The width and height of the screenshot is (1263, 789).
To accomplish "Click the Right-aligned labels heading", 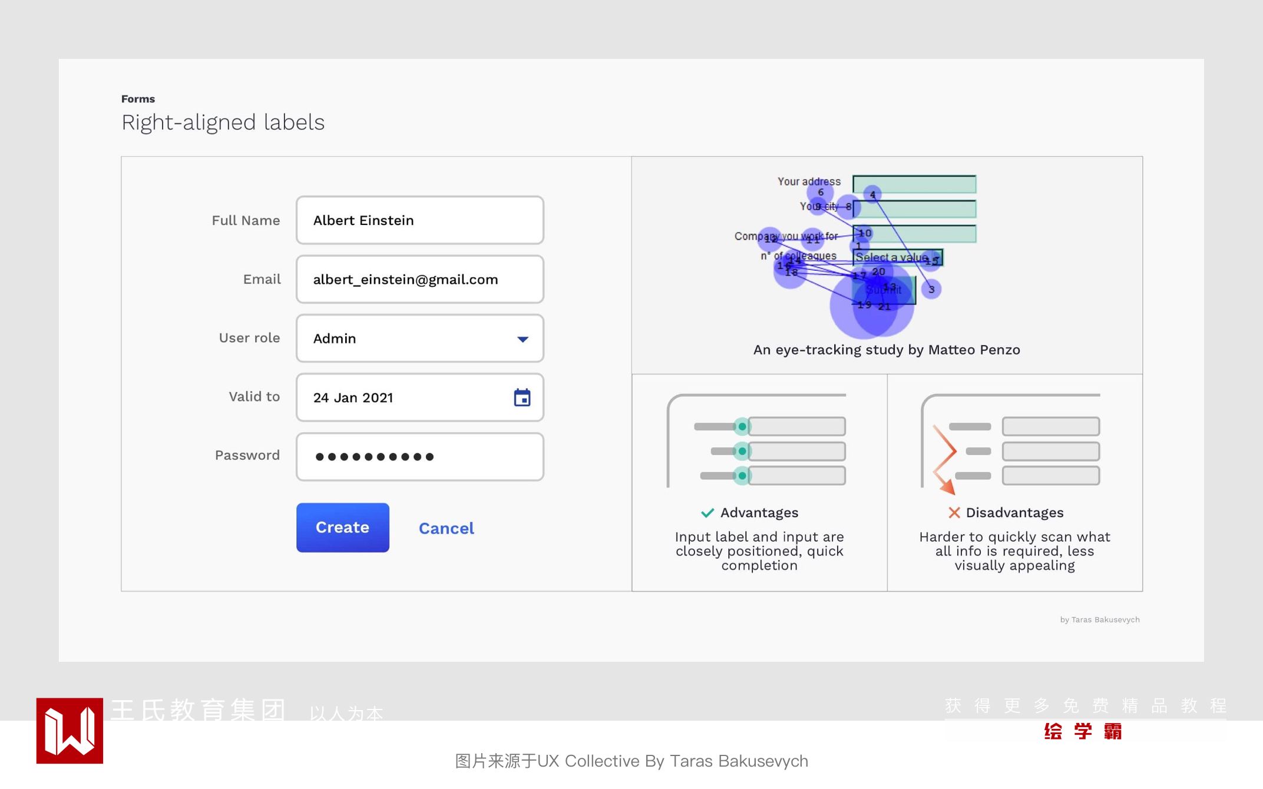I will pos(223,122).
